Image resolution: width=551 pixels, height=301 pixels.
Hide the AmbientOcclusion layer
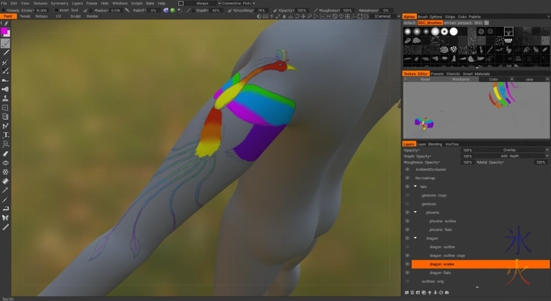(x=407, y=169)
